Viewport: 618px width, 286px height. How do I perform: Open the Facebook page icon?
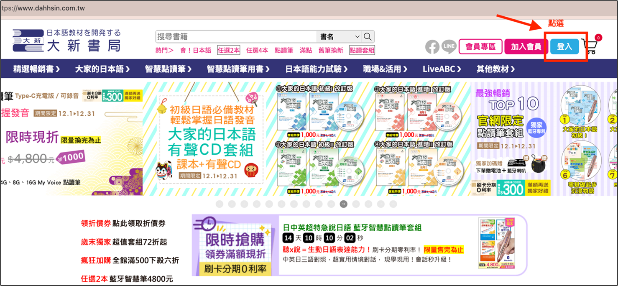pyautogui.click(x=432, y=47)
